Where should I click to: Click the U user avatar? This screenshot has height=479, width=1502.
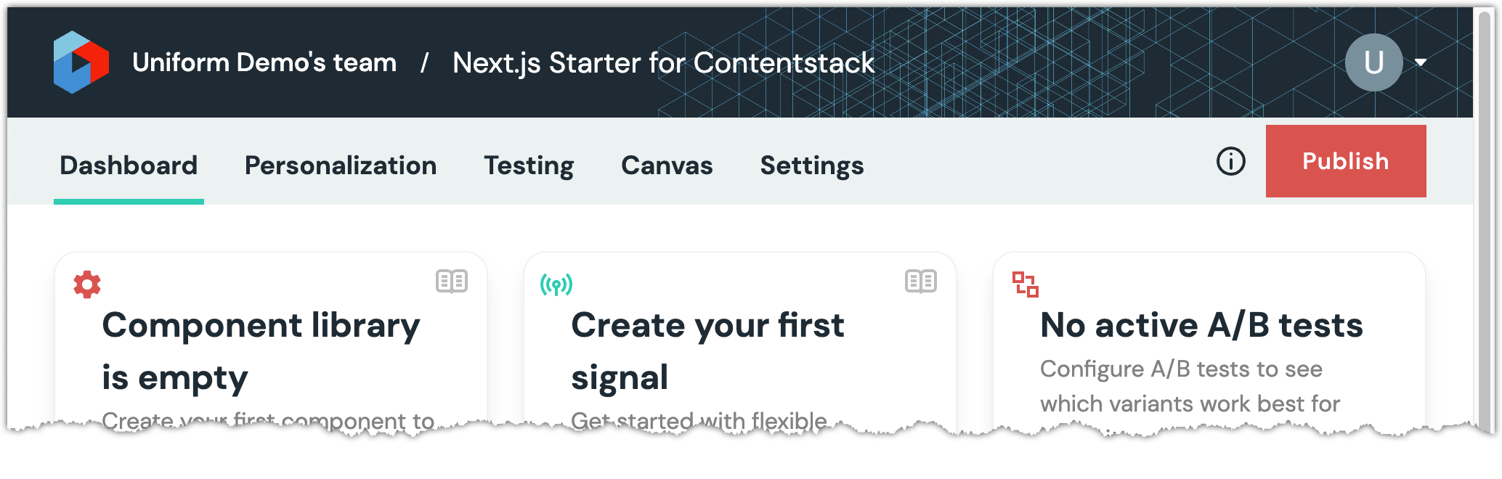(x=1373, y=62)
